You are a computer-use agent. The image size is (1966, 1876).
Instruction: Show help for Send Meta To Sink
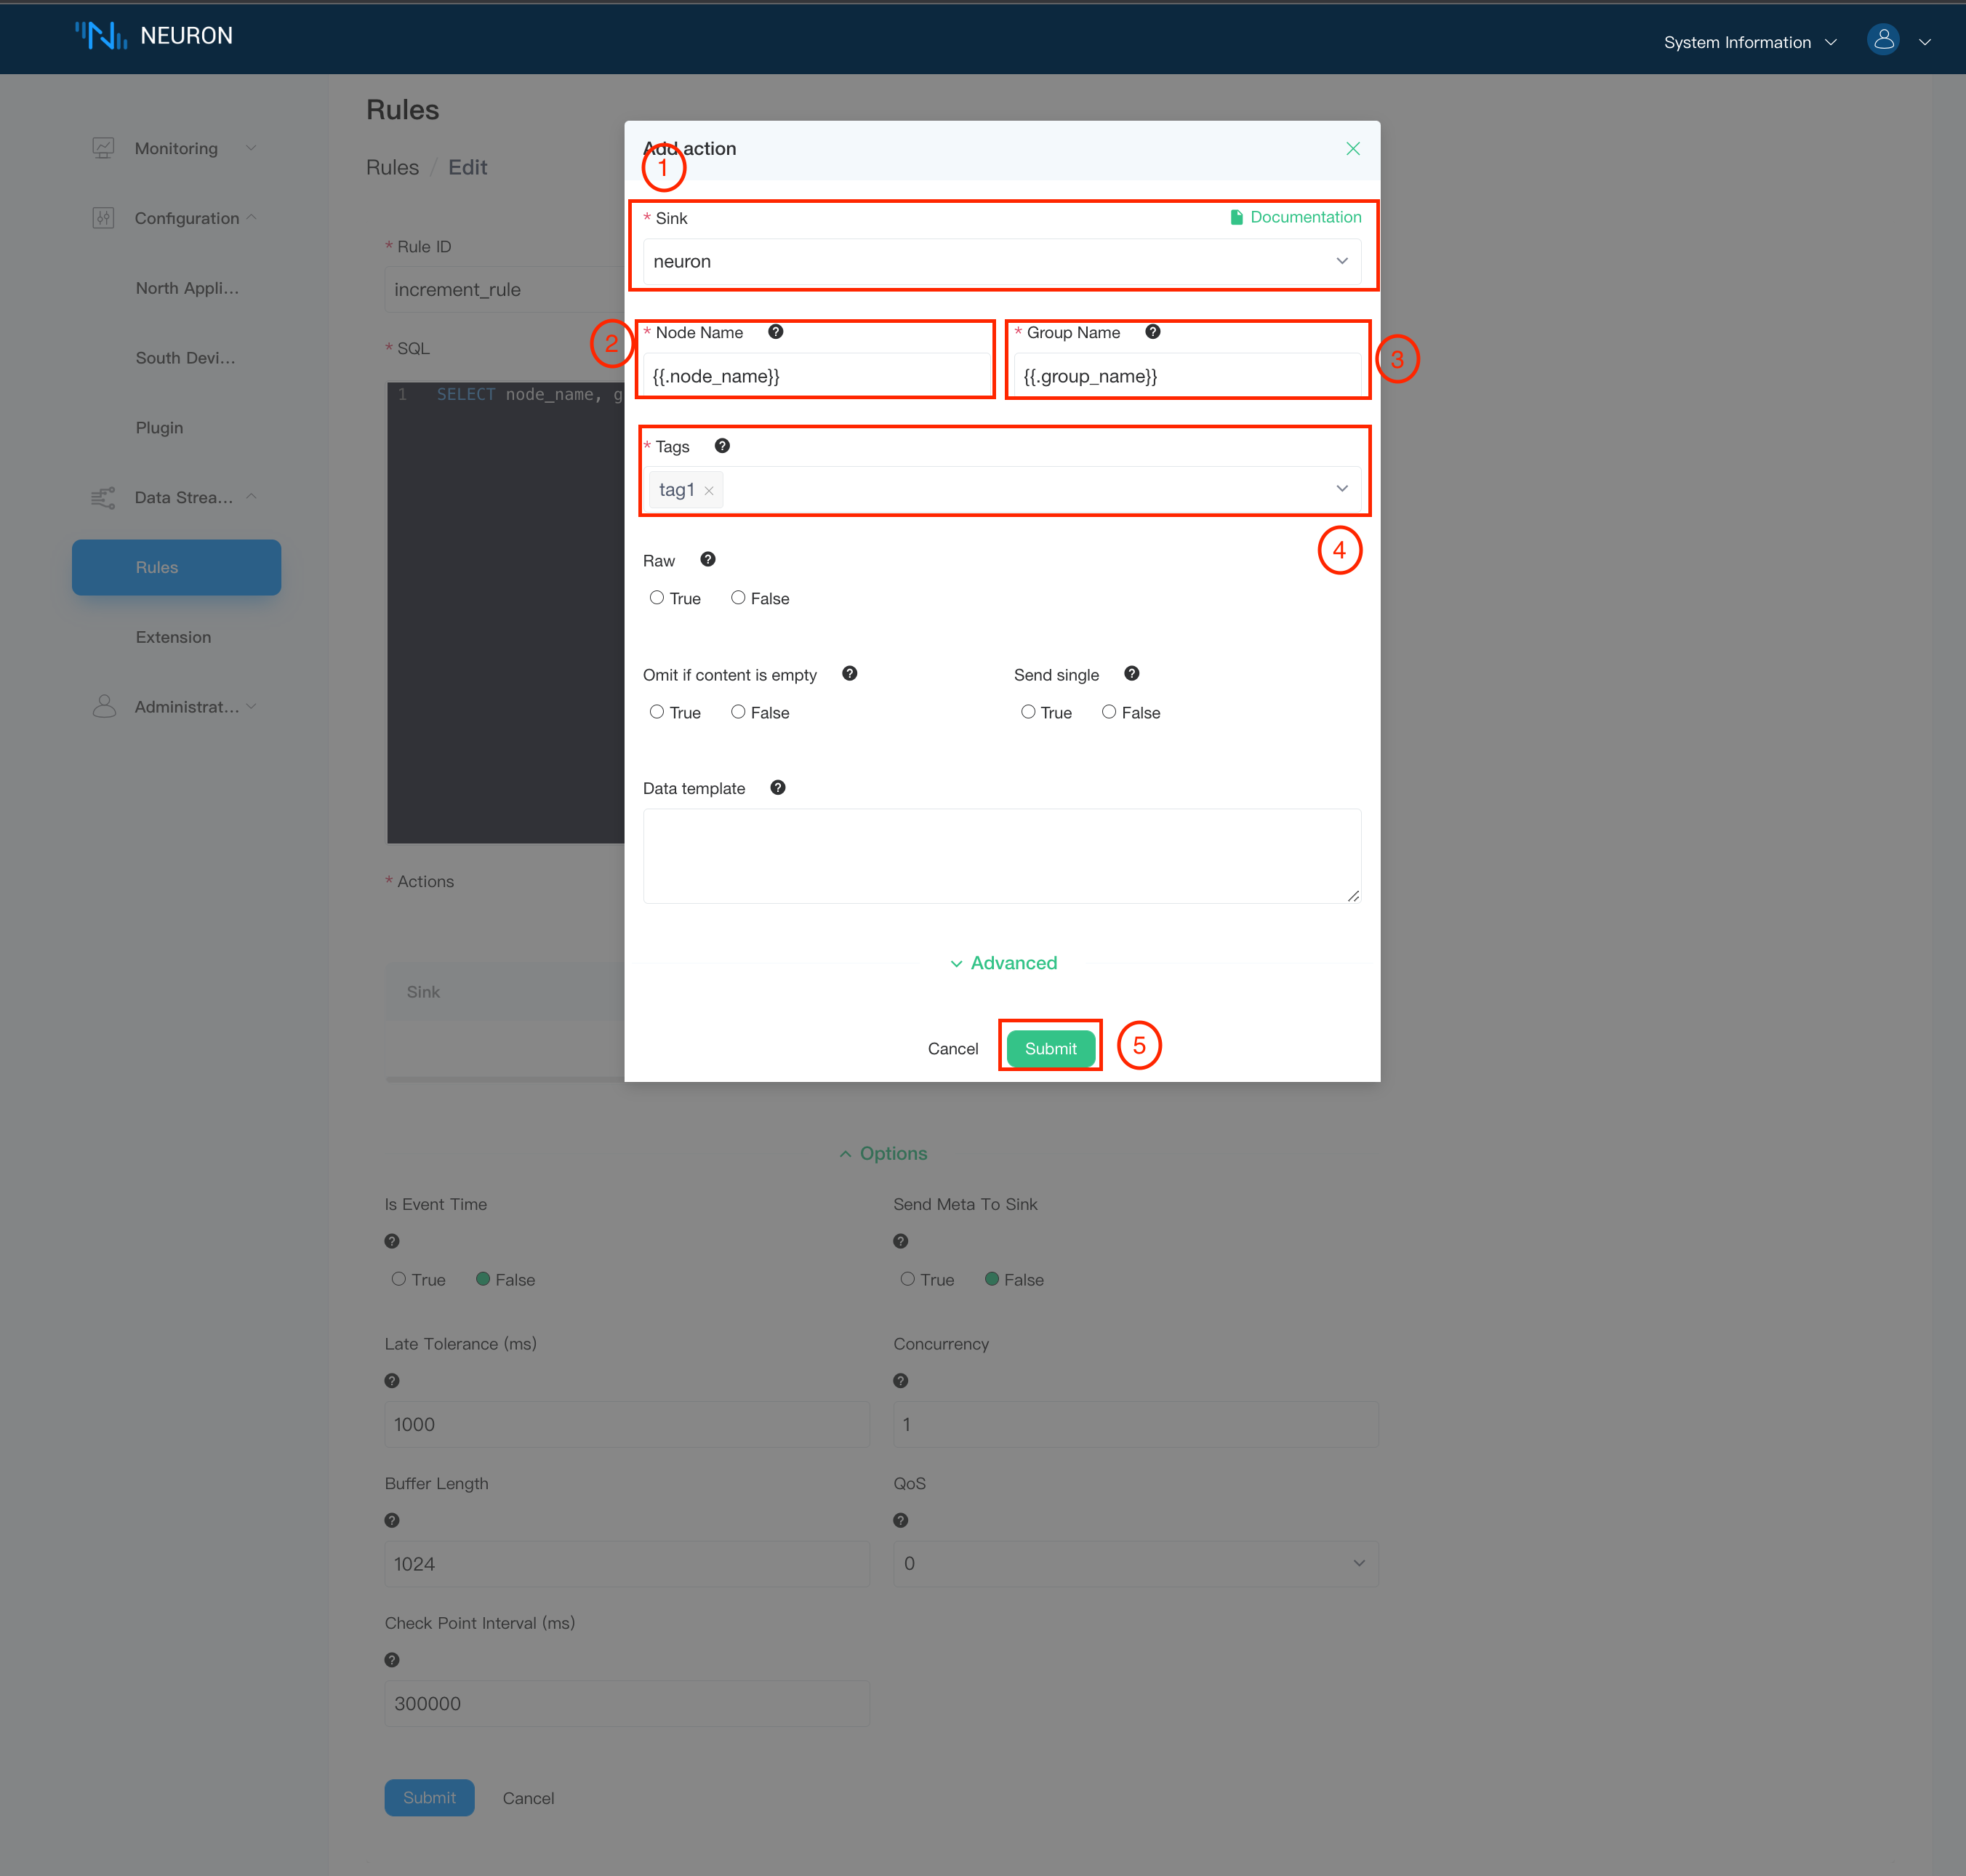pos(901,1241)
